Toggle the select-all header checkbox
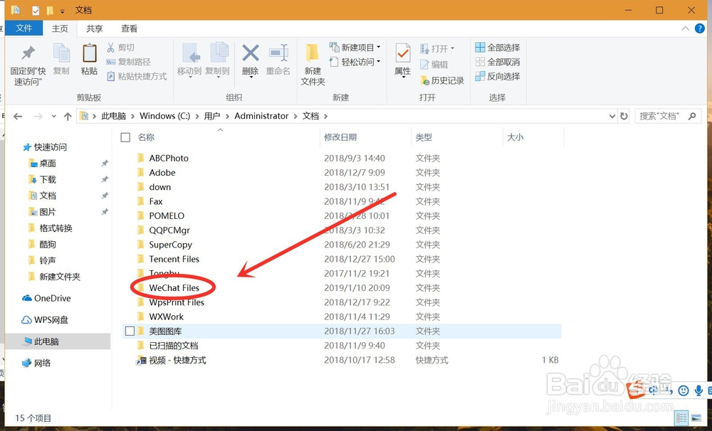This screenshot has height=431, width=712. pos(125,137)
